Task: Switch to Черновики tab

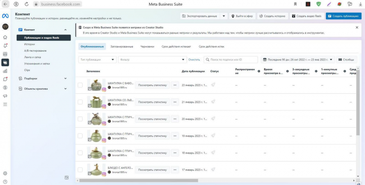Action: [x=147, y=47]
